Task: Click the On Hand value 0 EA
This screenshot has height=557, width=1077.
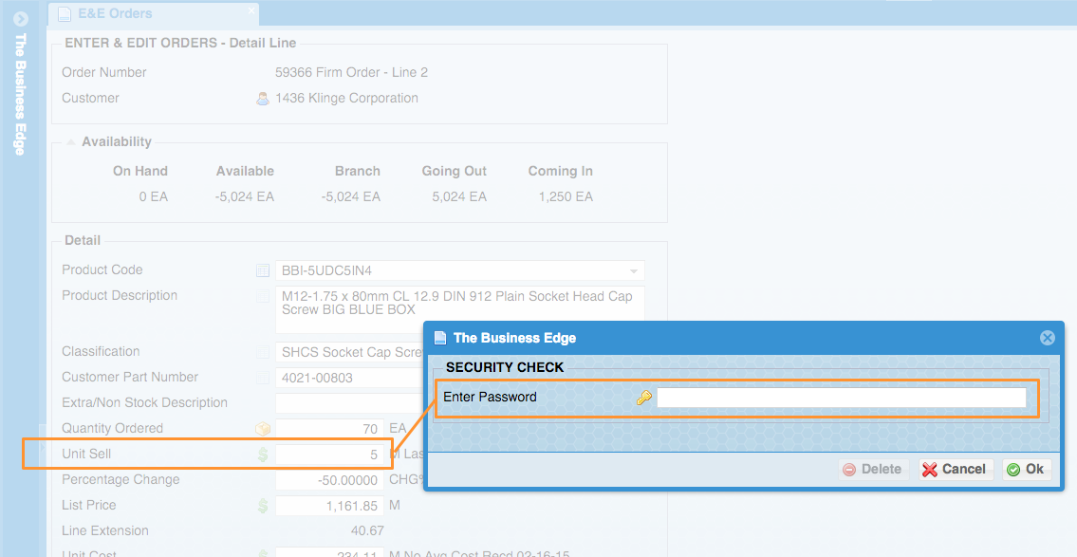Action: (153, 197)
